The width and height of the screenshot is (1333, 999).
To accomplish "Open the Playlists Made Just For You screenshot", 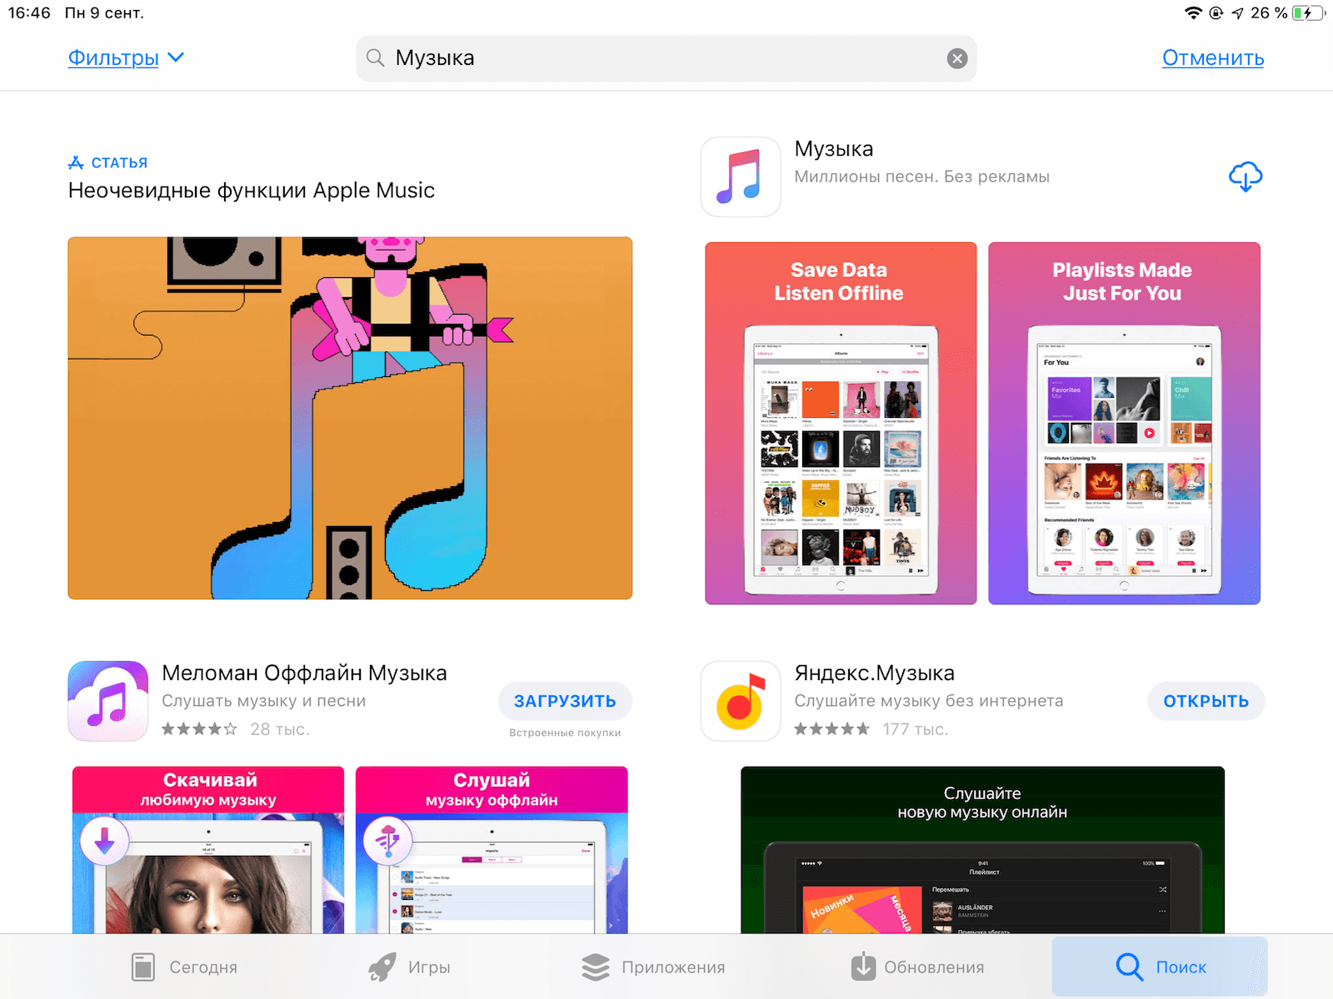I will click(x=1124, y=423).
